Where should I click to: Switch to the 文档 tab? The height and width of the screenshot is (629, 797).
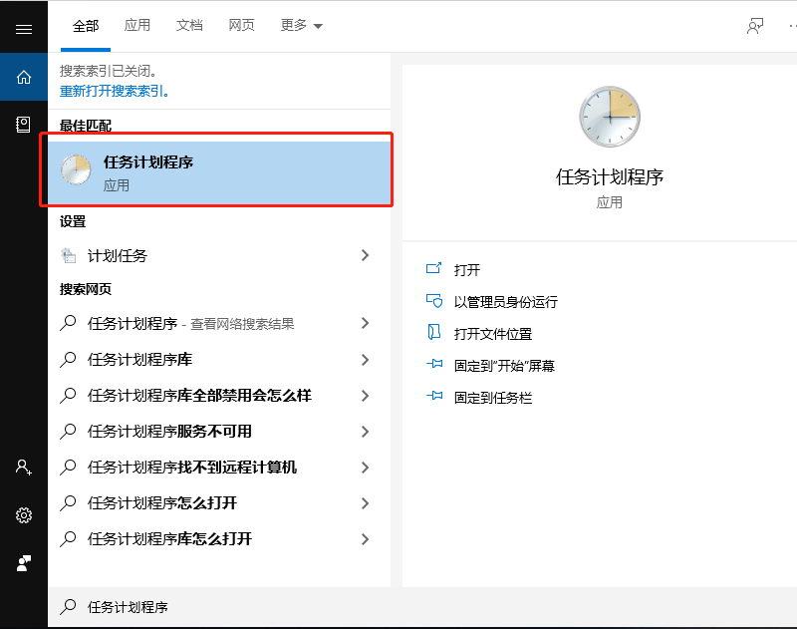pos(189,27)
